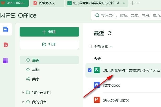Click the red Docer icon in 找稻壳模板 tab

point(35,3)
